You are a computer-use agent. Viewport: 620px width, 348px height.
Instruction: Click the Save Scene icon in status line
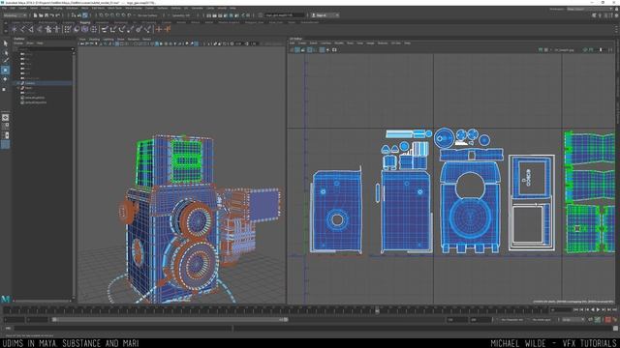pos(46,15)
